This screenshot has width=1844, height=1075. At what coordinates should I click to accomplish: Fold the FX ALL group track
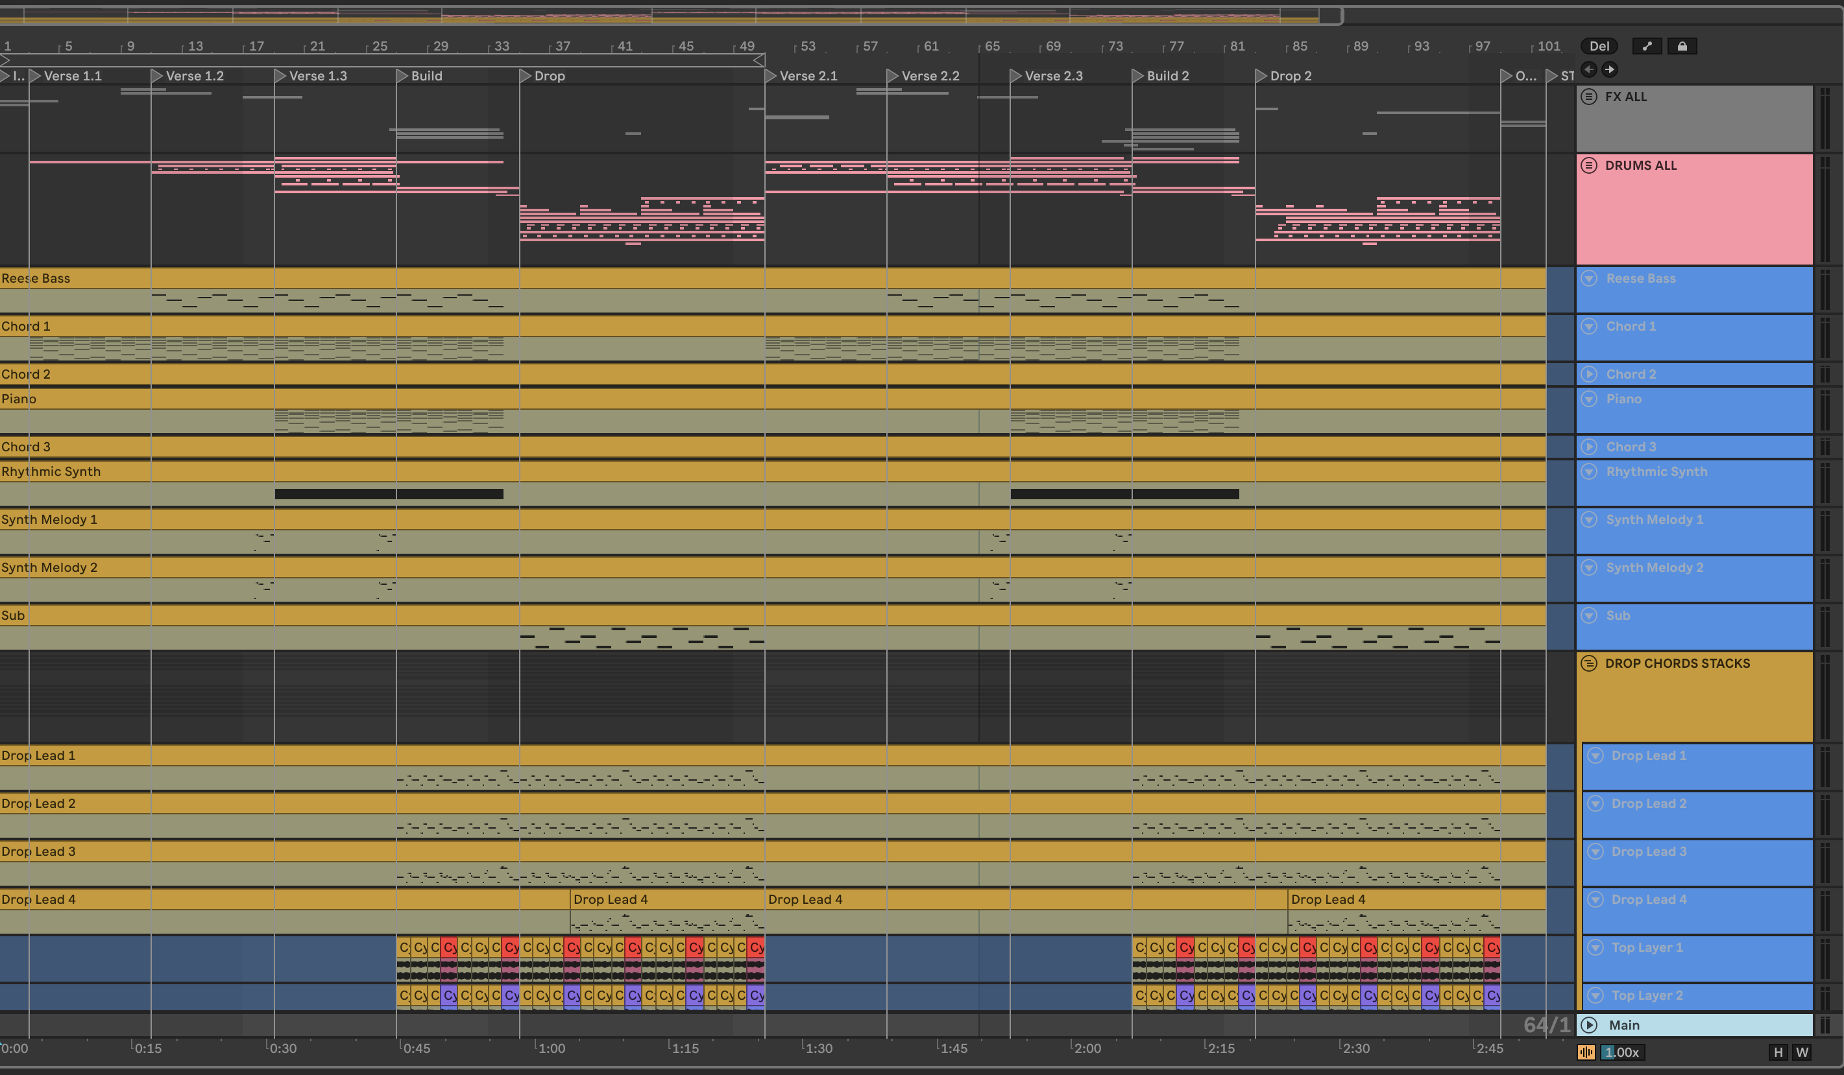pos(1588,97)
